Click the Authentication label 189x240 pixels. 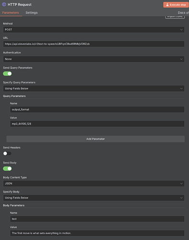pyautogui.click(x=12, y=52)
